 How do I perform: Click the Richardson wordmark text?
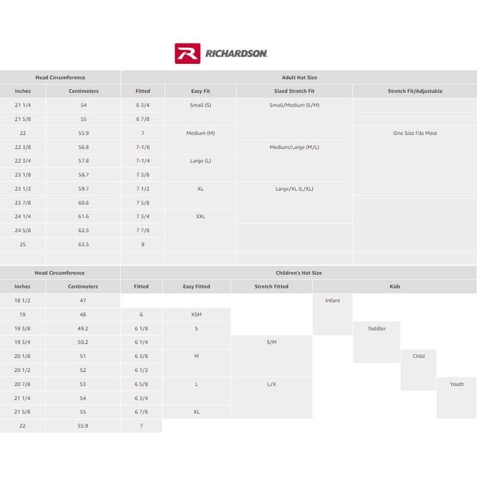[x=237, y=54]
